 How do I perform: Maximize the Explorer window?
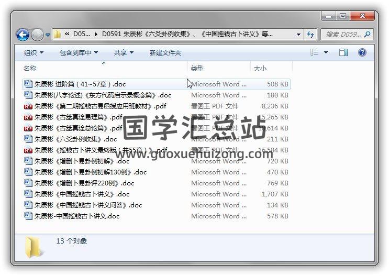pos(343,16)
